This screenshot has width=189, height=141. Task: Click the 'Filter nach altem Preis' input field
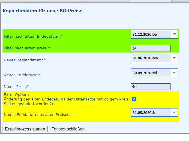(x=151, y=48)
